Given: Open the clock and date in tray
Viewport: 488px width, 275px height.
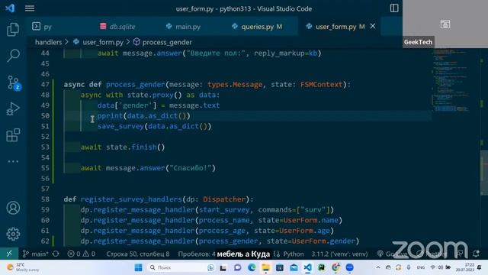Looking at the screenshot, I should point(465,267).
